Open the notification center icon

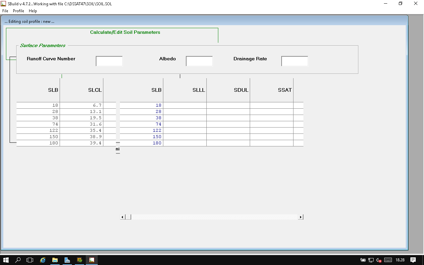coord(413,260)
